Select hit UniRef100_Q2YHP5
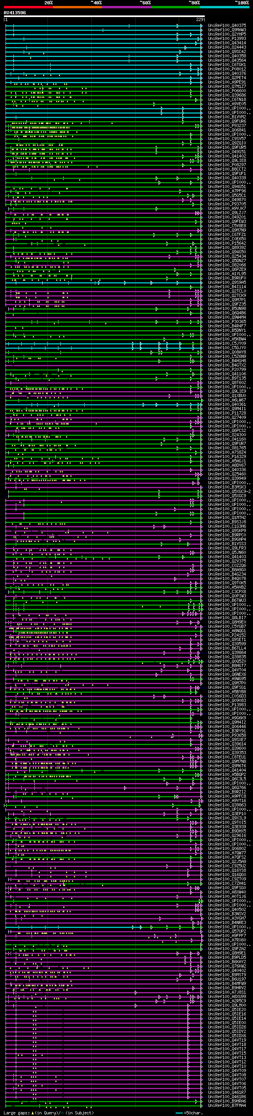Viewport: 253px width, 1116px height. 227,34
